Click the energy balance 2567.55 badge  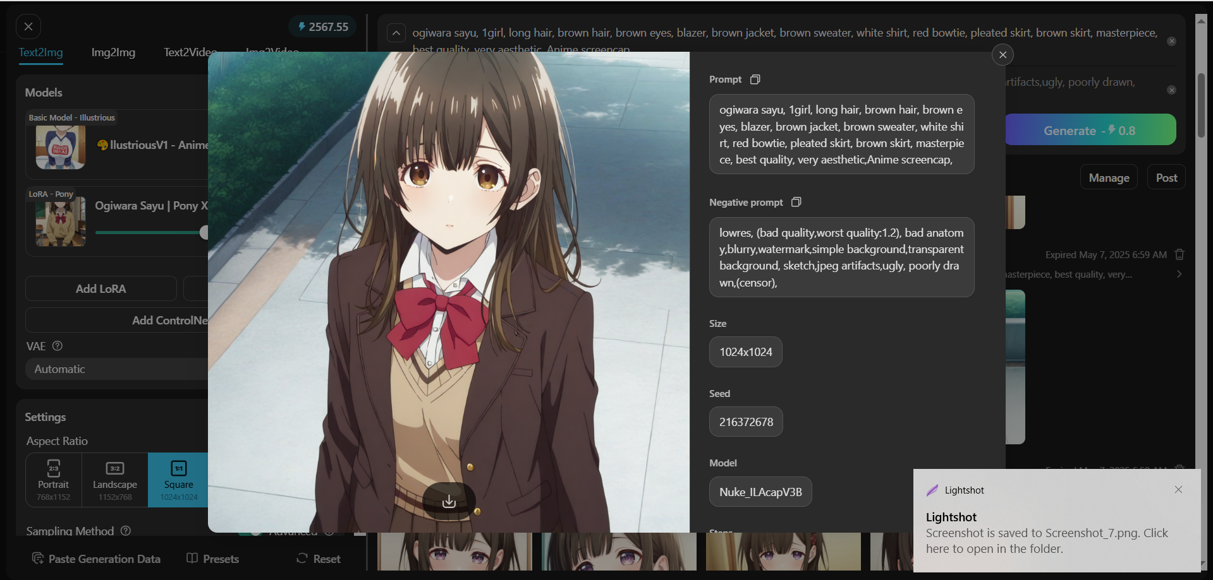click(x=323, y=27)
